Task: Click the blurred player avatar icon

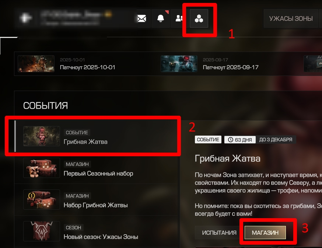Action: pos(25,18)
